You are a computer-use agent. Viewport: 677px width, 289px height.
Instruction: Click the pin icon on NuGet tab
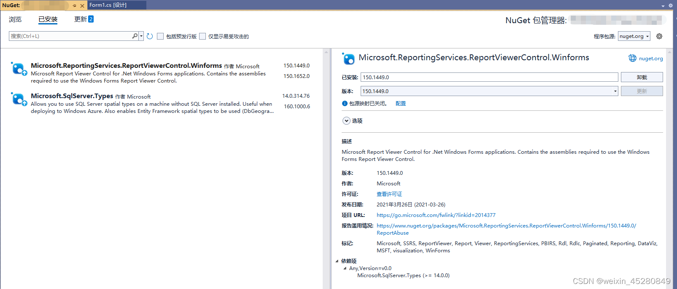tap(74, 5)
